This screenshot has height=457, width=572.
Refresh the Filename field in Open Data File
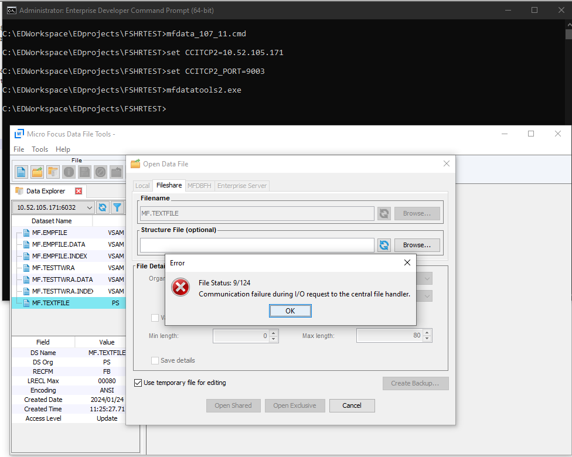point(384,213)
